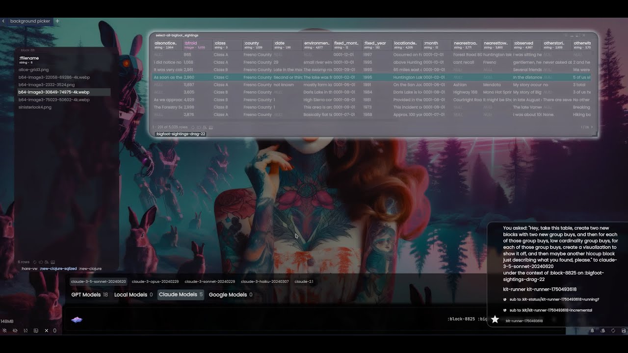Click the next page arrow after '1 / 26'

[592, 127]
